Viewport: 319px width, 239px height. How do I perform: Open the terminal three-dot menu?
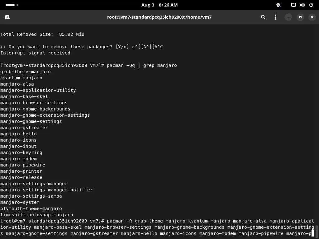point(275,17)
